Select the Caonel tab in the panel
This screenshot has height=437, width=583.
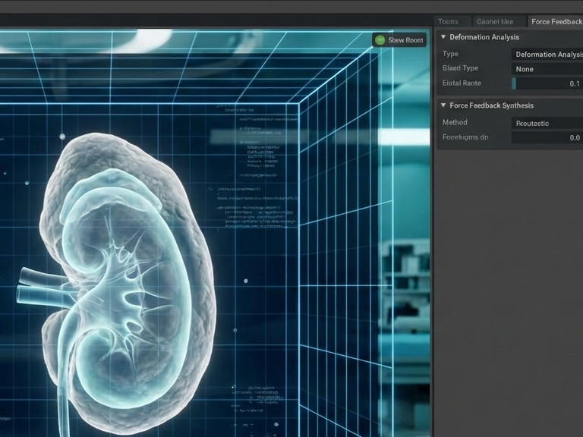(494, 21)
